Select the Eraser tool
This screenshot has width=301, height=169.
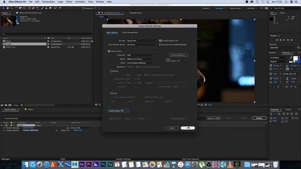[x=50, y=8]
